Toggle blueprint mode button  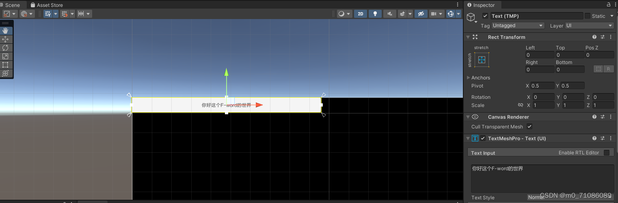tap(599, 69)
